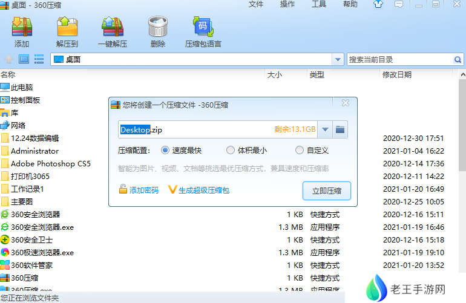Select the 控制面板 control panel icon
Screen dimensions: 466x303
coord(5,100)
